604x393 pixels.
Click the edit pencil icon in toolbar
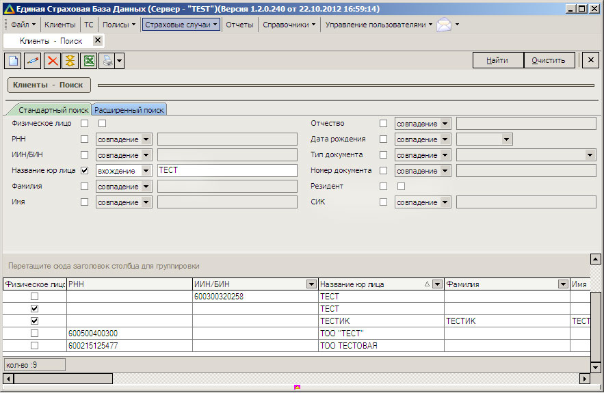[32, 61]
